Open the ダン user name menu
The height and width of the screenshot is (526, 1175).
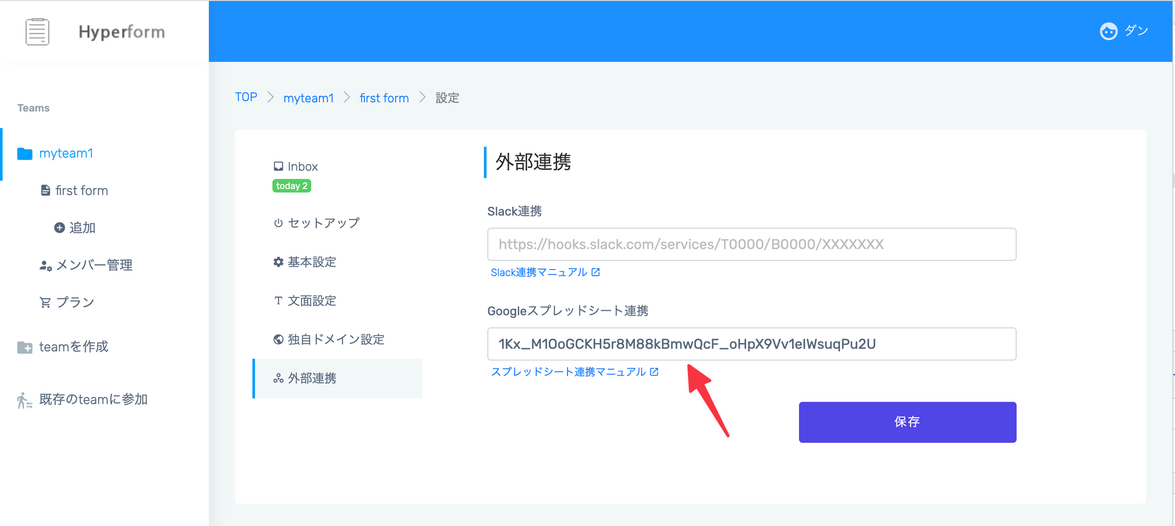(x=1136, y=31)
